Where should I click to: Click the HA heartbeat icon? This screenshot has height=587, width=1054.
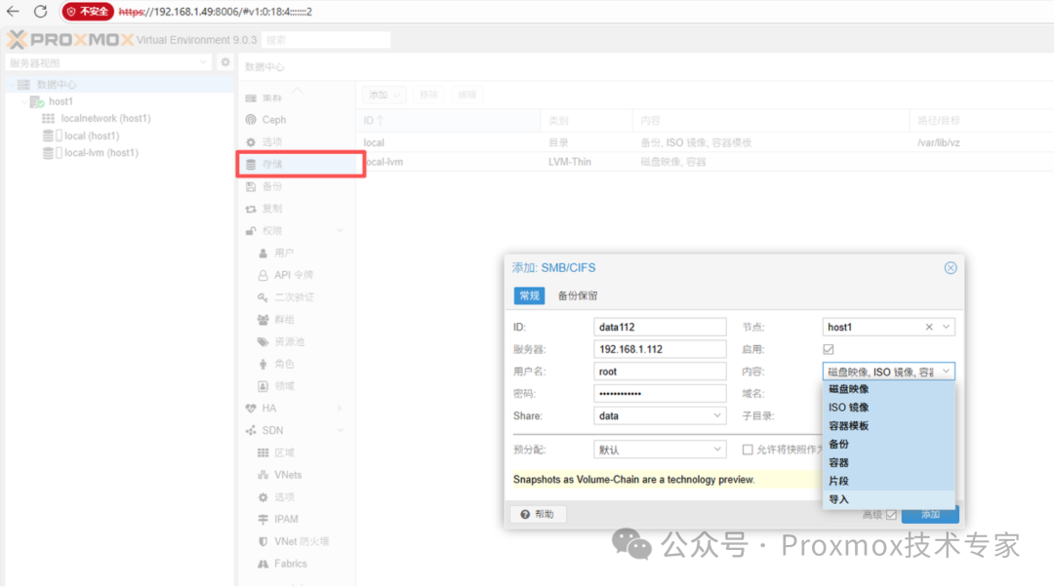tap(251, 409)
